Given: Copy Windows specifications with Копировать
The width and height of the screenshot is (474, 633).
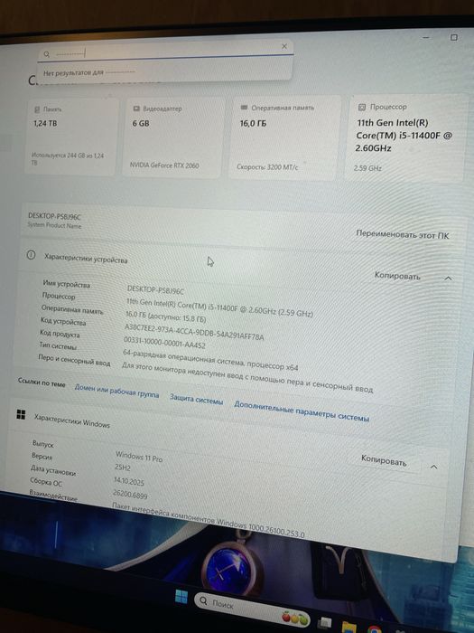Looking at the screenshot, I should point(384,460).
